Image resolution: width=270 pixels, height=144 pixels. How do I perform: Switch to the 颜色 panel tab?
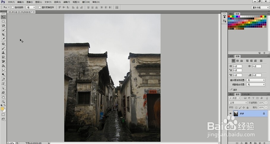point(231,14)
